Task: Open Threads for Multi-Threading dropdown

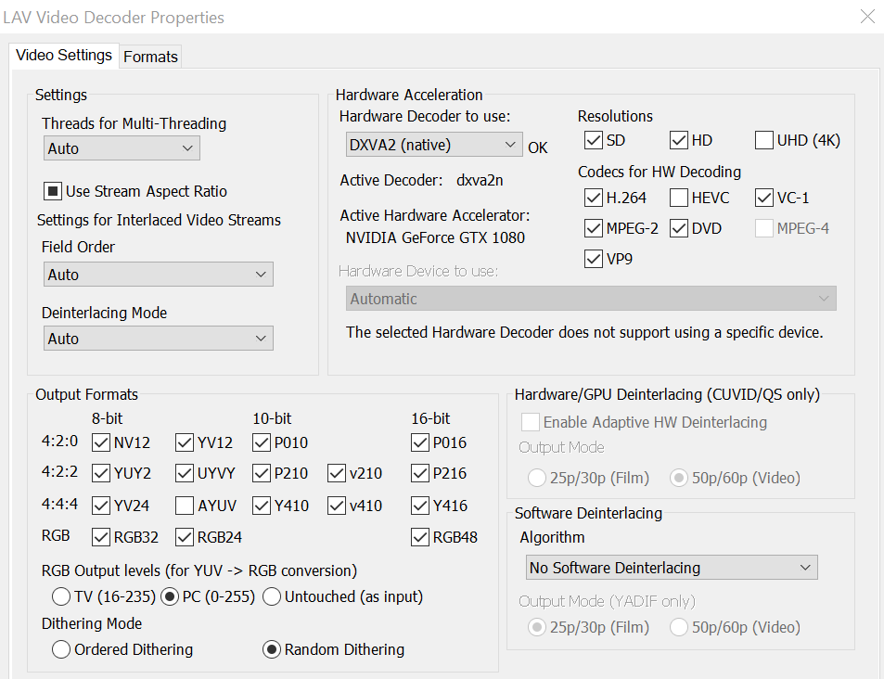Action: pyautogui.click(x=122, y=148)
